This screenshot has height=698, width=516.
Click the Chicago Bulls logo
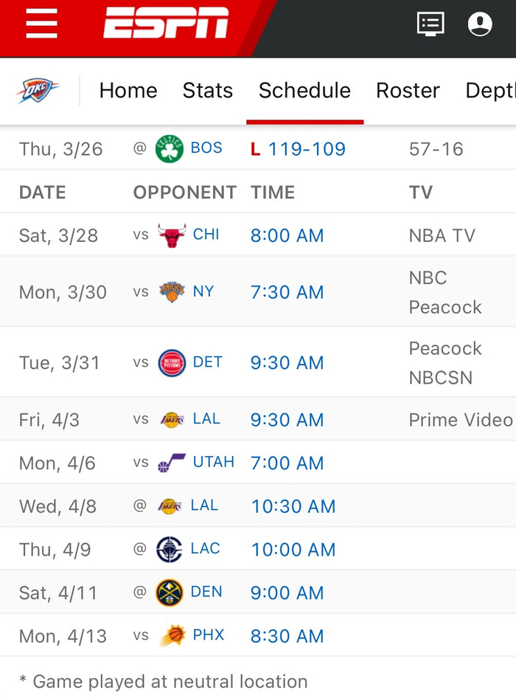click(172, 235)
